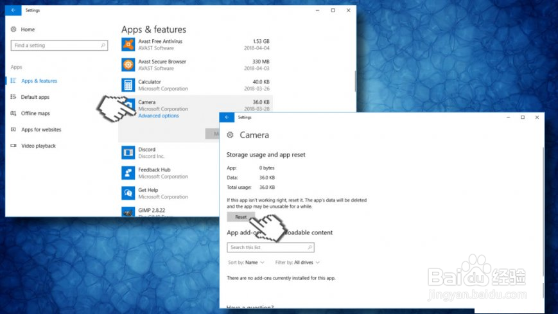
Task: Open Advanced options link under Camera
Action: pyautogui.click(x=159, y=116)
